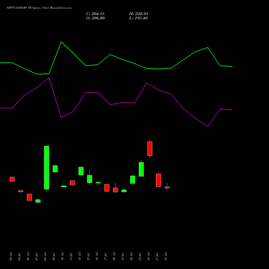Click the "14 Jul" date axis label
The image size is (269, 269).
(x=80, y=256)
